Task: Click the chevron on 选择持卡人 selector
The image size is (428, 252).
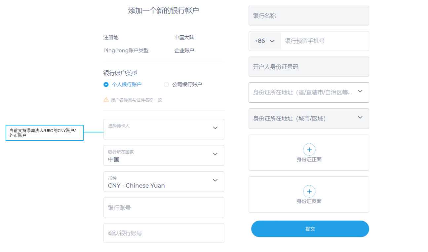Action: 215,127
